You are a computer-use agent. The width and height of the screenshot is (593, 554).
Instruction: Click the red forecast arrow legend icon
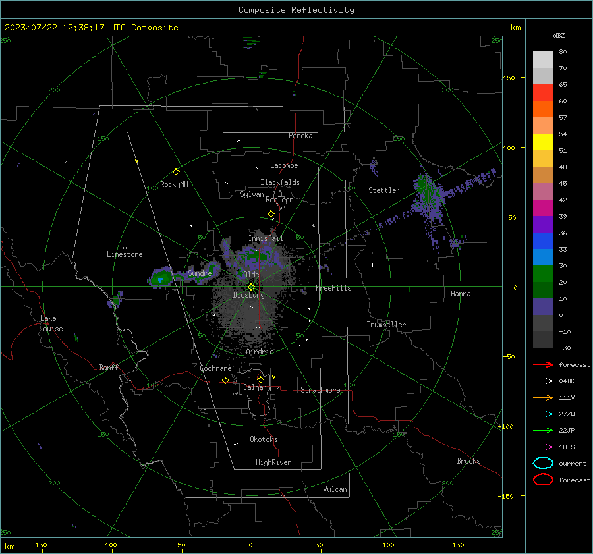(x=543, y=364)
